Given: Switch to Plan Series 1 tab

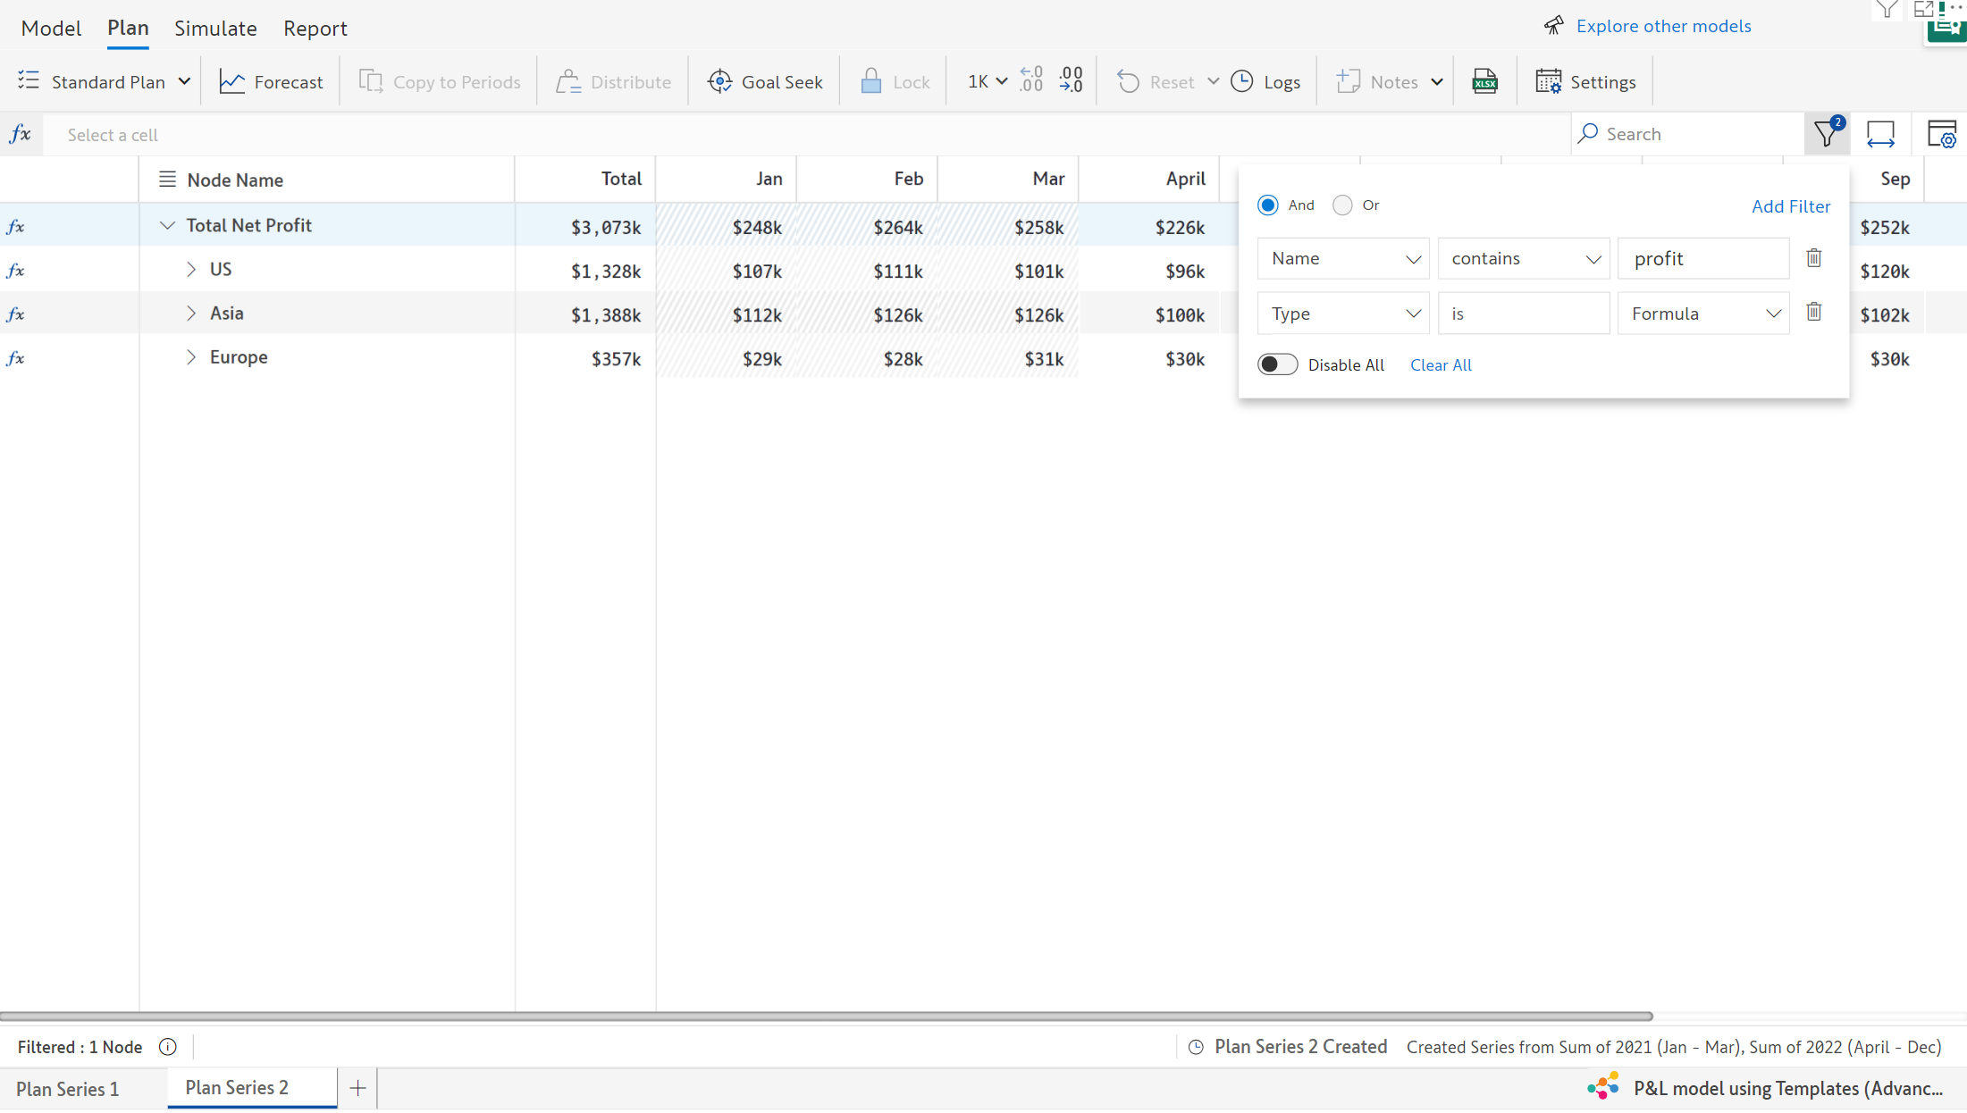Looking at the screenshot, I should coord(67,1089).
